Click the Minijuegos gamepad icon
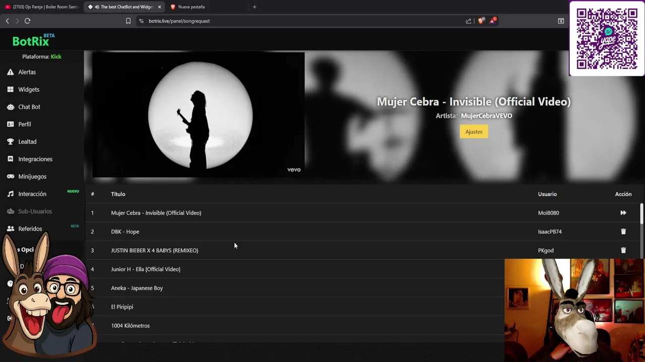This screenshot has width=645, height=362. [10, 176]
